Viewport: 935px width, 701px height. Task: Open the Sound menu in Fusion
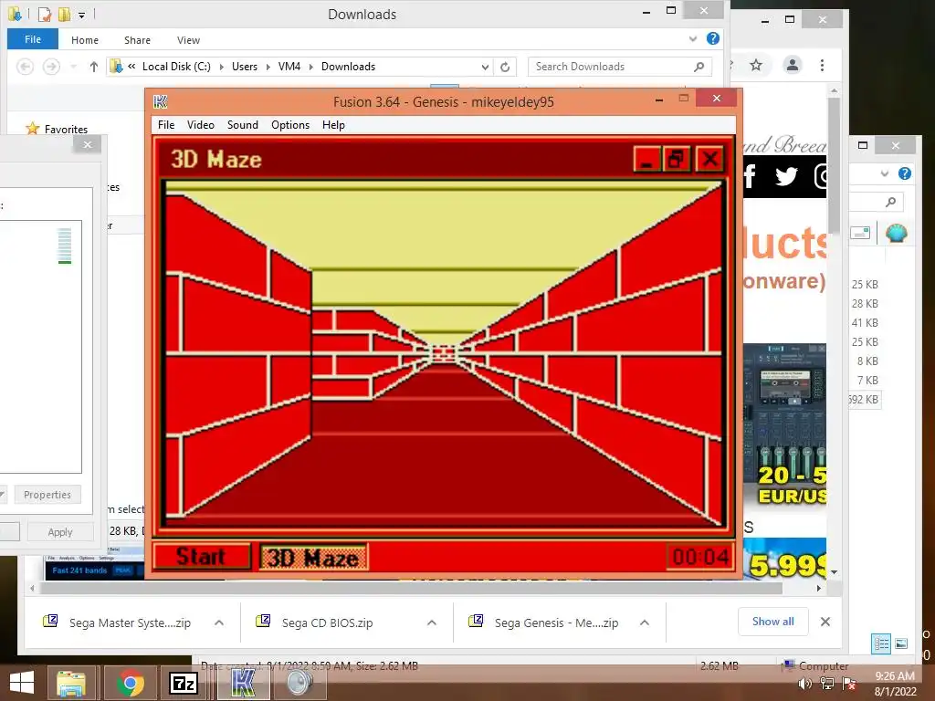coord(243,124)
